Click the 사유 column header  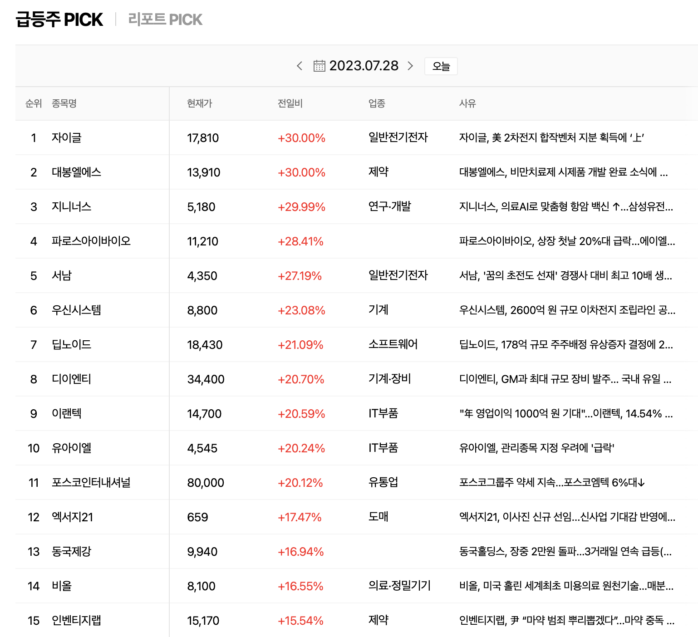tap(467, 103)
